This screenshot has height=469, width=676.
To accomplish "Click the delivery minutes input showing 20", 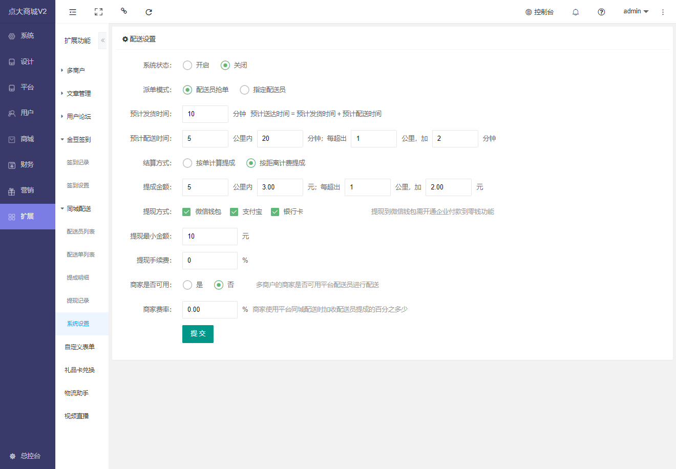I will [x=280, y=139].
